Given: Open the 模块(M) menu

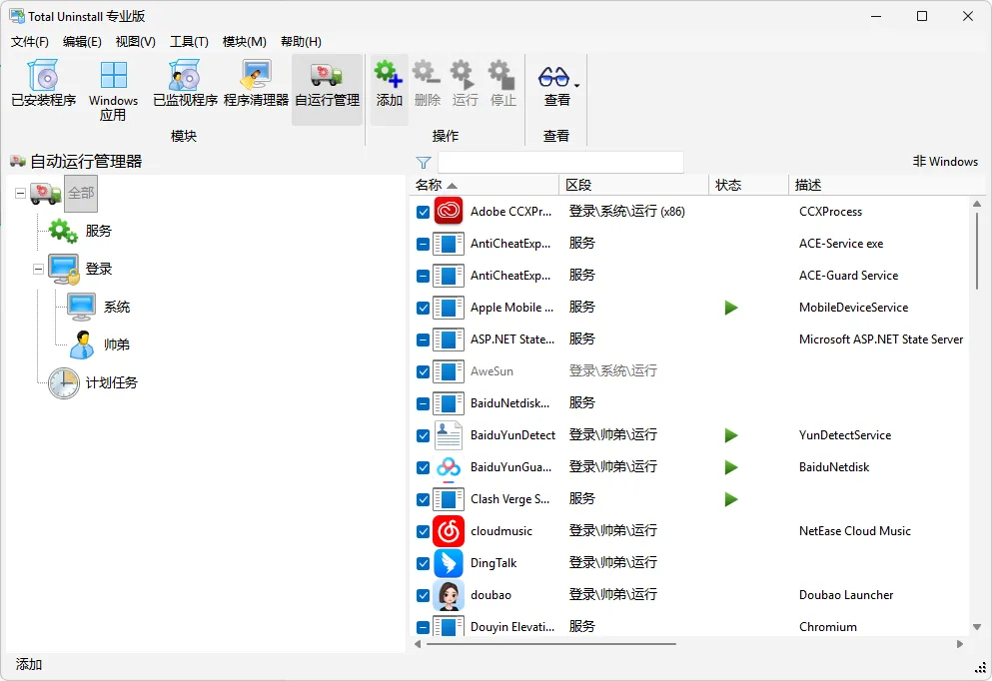Looking at the screenshot, I should coord(244,42).
